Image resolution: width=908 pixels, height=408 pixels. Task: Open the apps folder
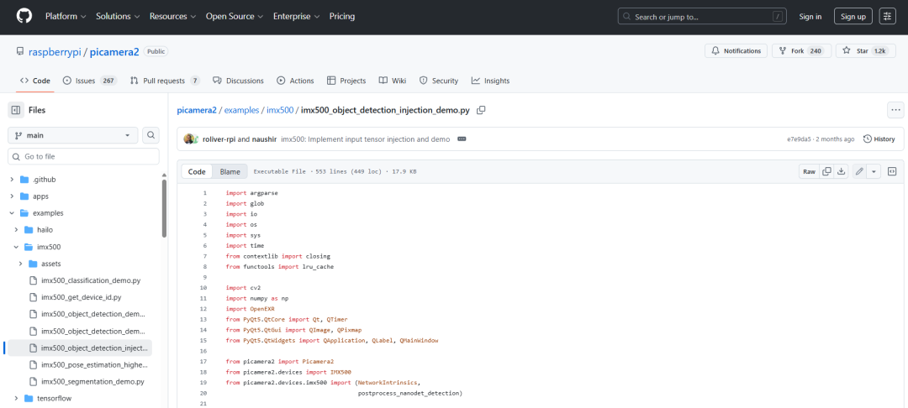click(x=42, y=196)
